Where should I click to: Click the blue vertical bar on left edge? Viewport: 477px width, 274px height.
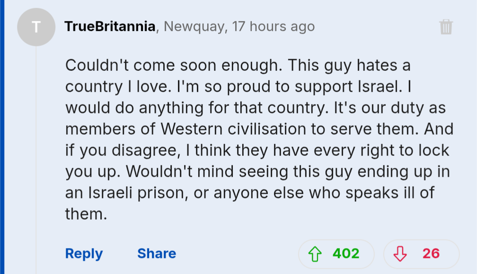coord(2,137)
